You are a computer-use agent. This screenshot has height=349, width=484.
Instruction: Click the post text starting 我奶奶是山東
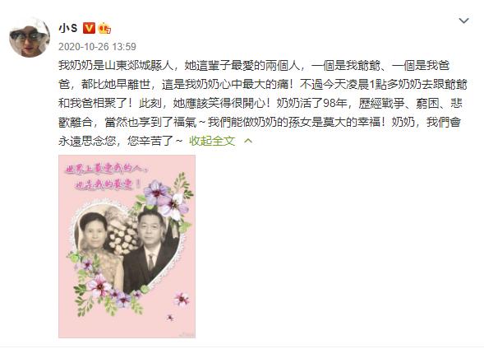click(262, 103)
